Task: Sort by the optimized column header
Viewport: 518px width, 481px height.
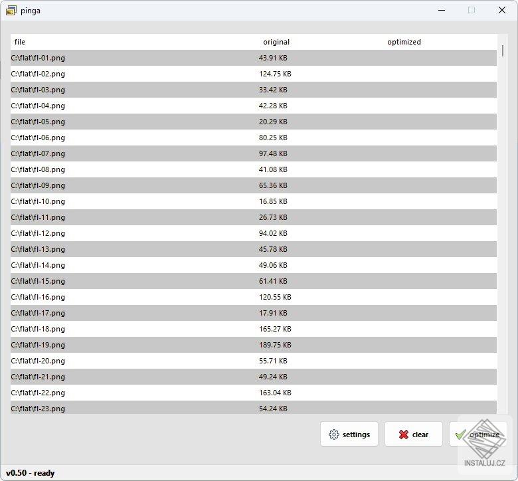Action: click(x=404, y=42)
